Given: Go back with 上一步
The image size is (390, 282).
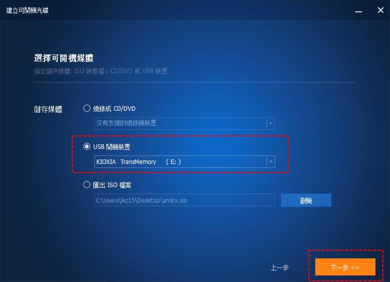Looking at the screenshot, I should [280, 268].
